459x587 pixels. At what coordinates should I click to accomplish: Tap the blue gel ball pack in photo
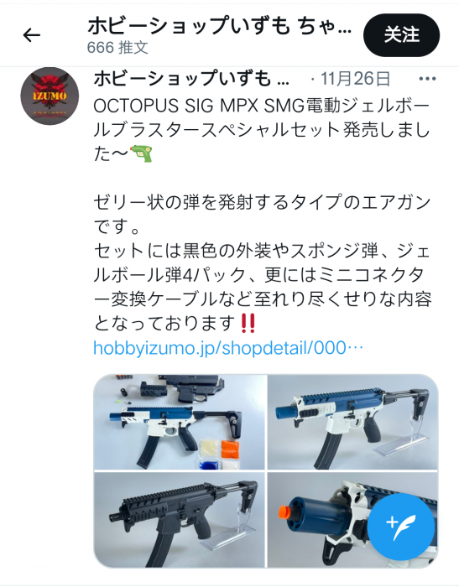(210, 465)
